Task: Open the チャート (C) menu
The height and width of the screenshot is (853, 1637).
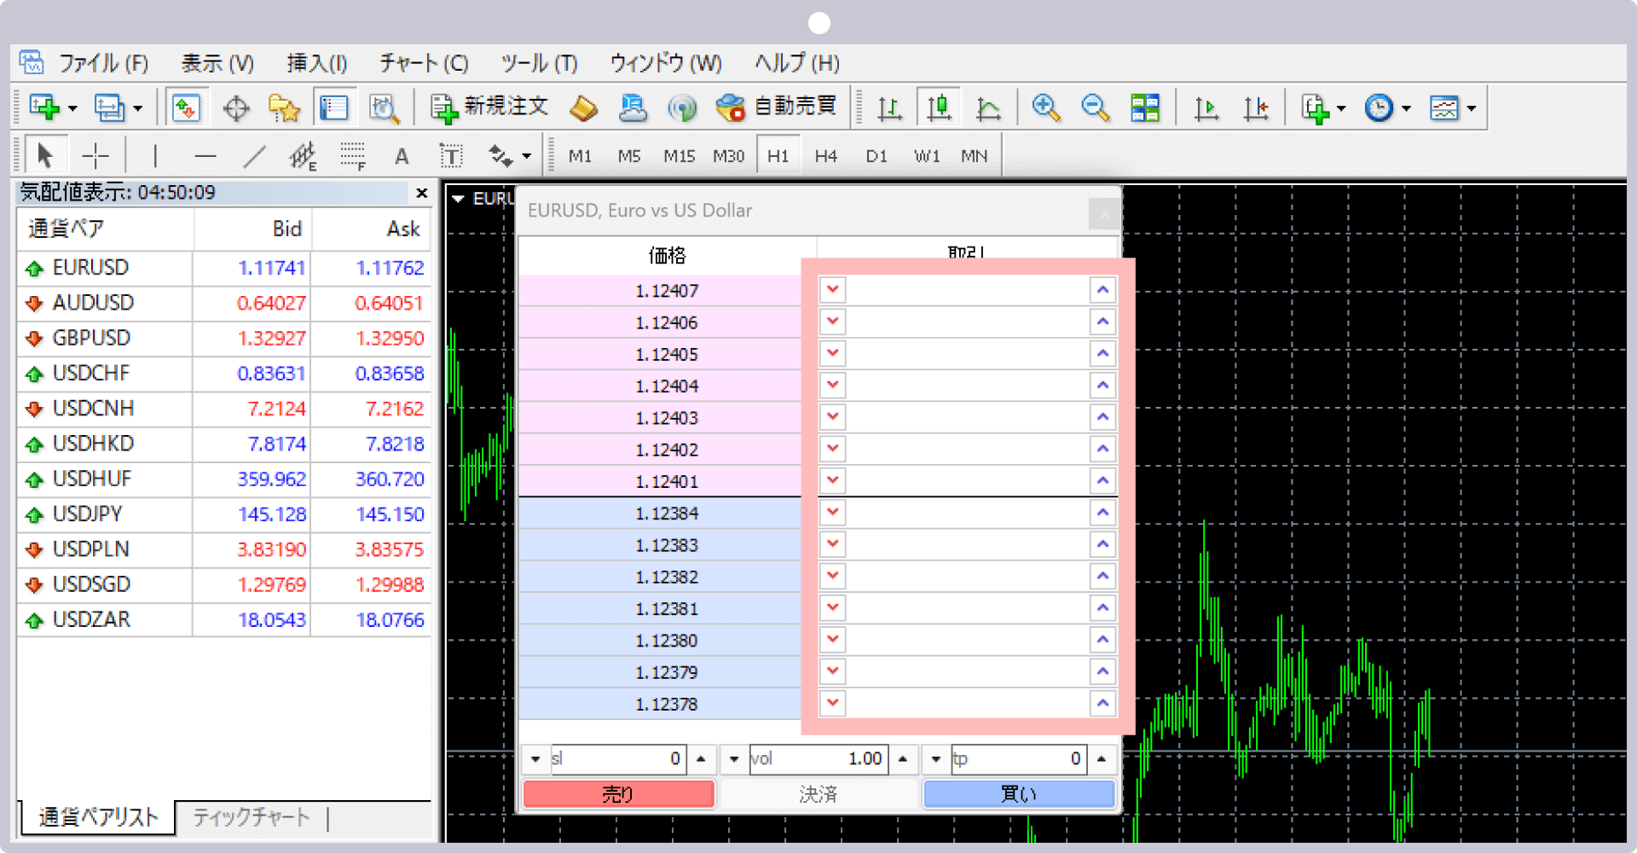Action: (x=424, y=63)
